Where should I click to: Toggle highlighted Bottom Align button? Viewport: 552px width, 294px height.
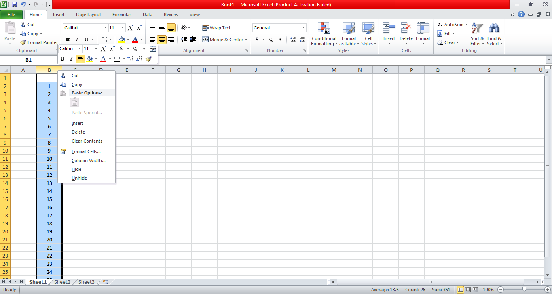coord(171,28)
